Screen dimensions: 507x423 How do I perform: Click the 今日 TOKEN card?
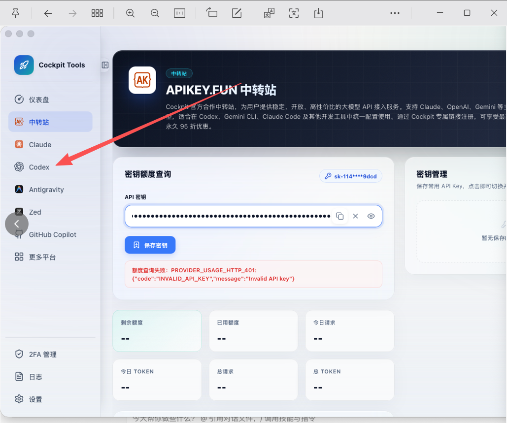[157, 380]
